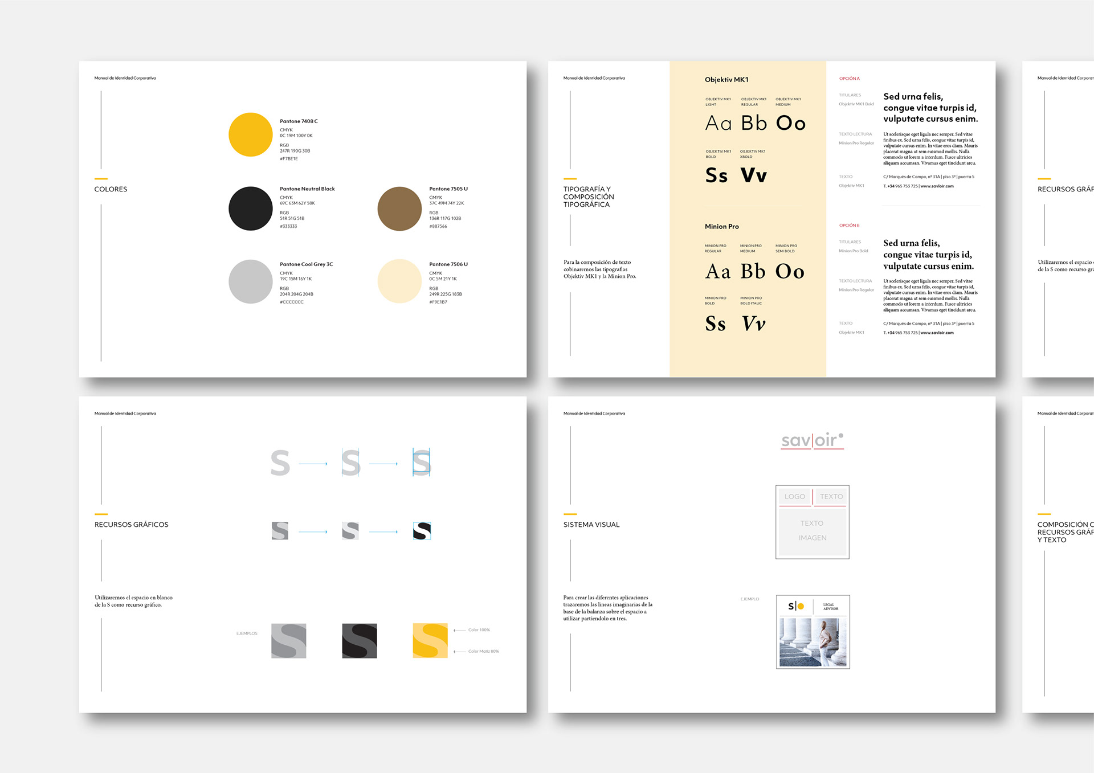Click the SISTEMA VISUAL heading
Image resolution: width=1094 pixels, height=773 pixels.
pyautogui.click(x=591, y=525)
